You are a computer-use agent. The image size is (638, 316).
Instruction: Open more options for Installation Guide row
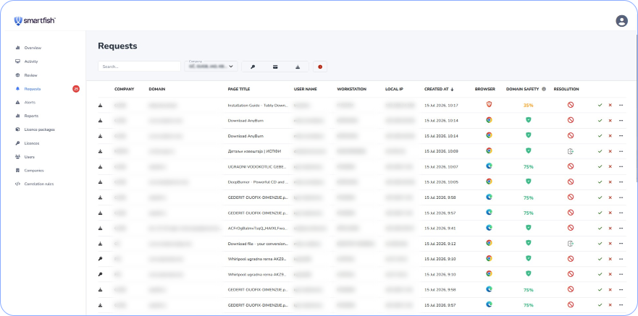[621, 105]
